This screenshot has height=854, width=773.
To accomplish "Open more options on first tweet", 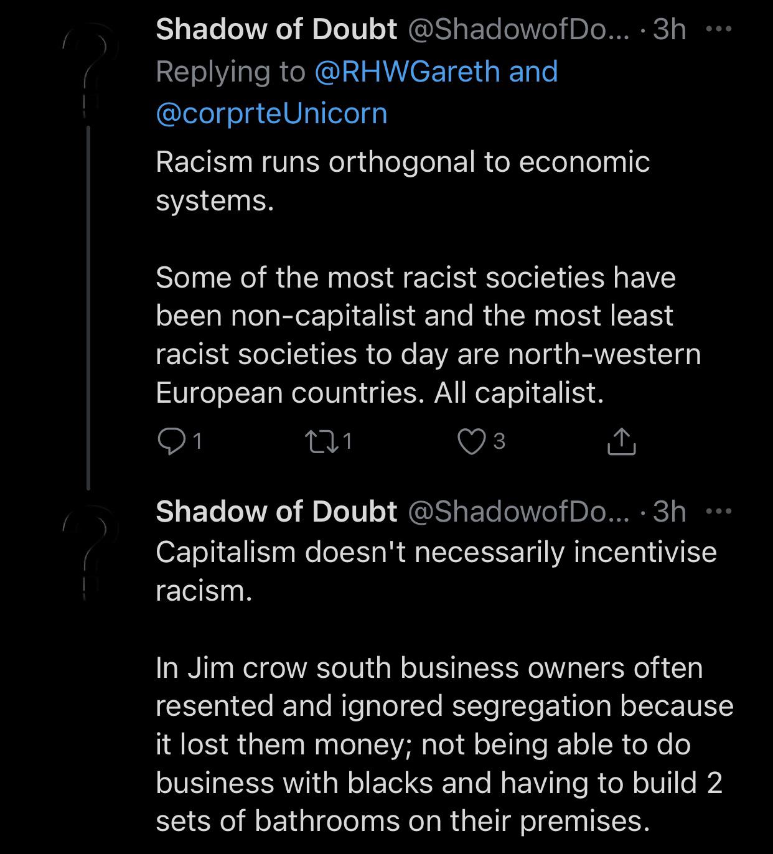I will pyautogui.click(x=719, y=29).
